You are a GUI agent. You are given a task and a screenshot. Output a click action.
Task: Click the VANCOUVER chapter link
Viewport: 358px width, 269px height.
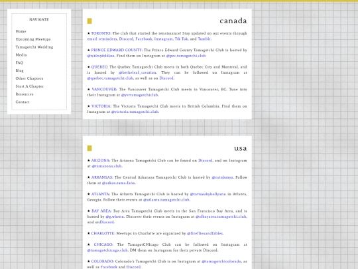tap(104, 90)
